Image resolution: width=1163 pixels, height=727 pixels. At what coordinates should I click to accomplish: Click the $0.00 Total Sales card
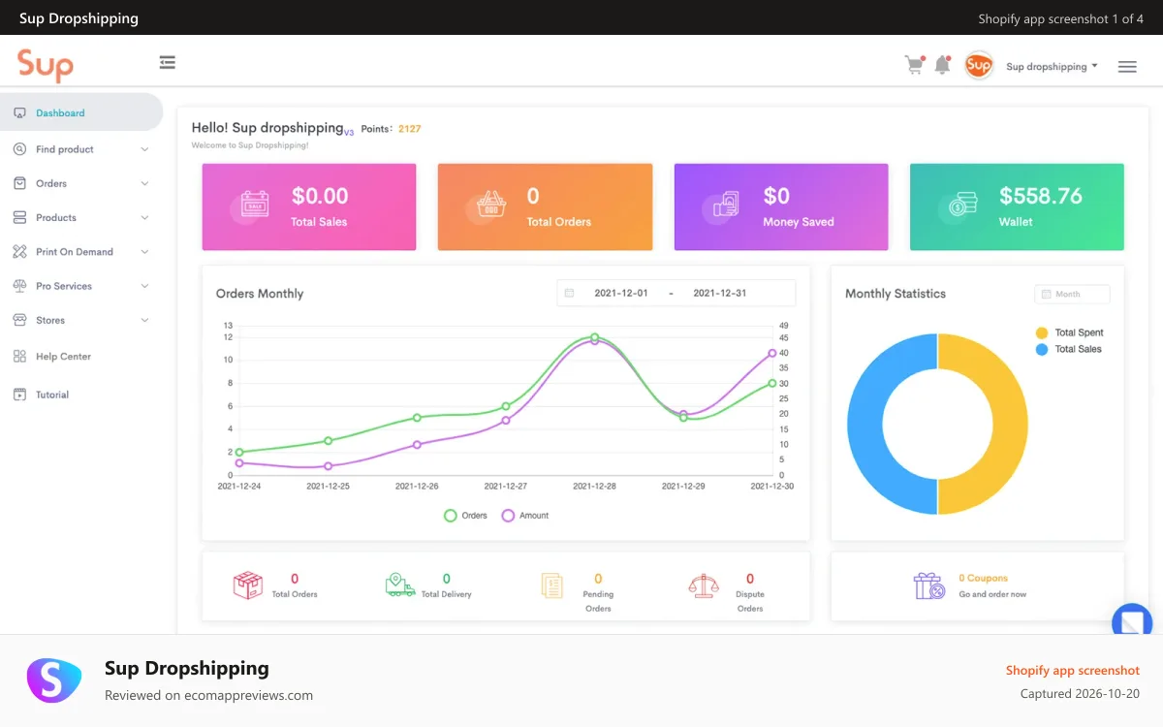[x=309, y=206]
